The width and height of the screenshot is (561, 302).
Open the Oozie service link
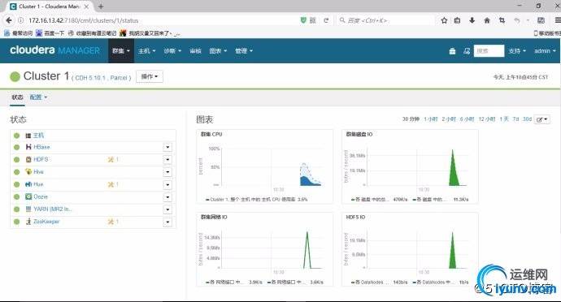[41, 196]
